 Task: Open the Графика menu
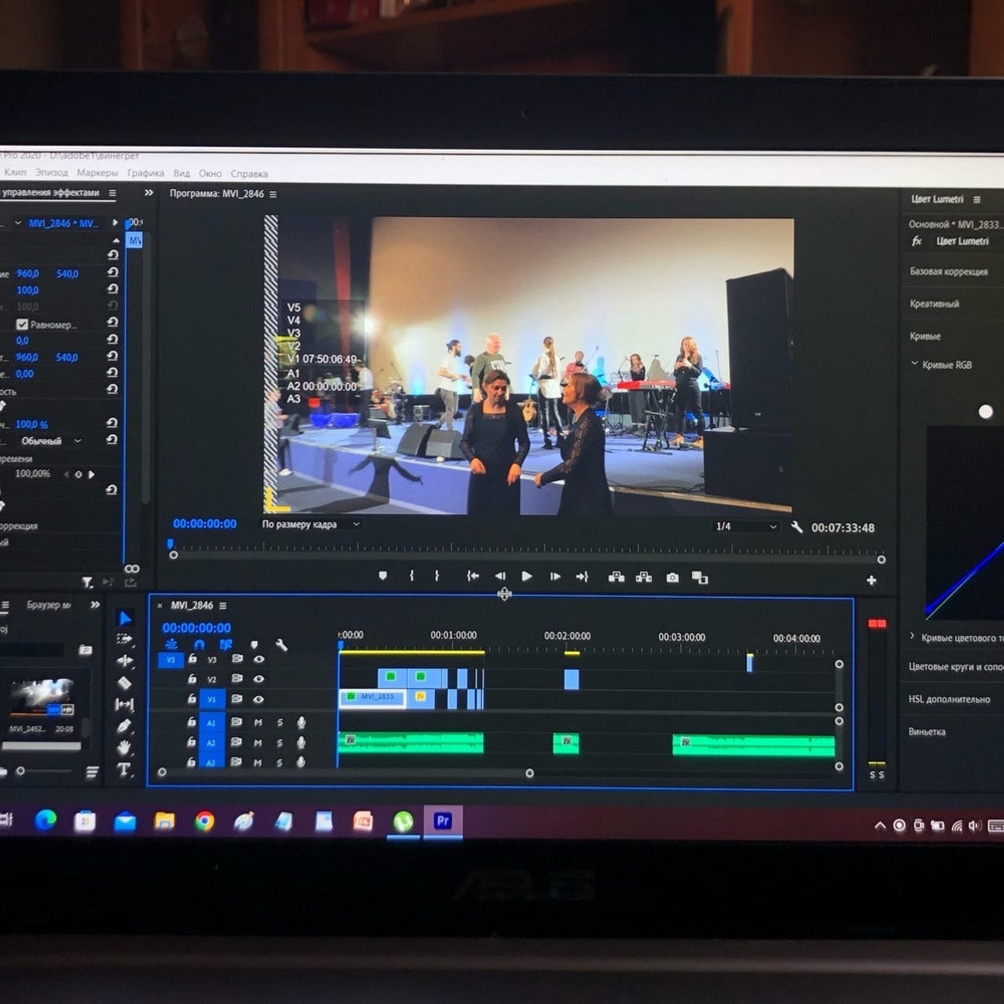coord(145,173)
